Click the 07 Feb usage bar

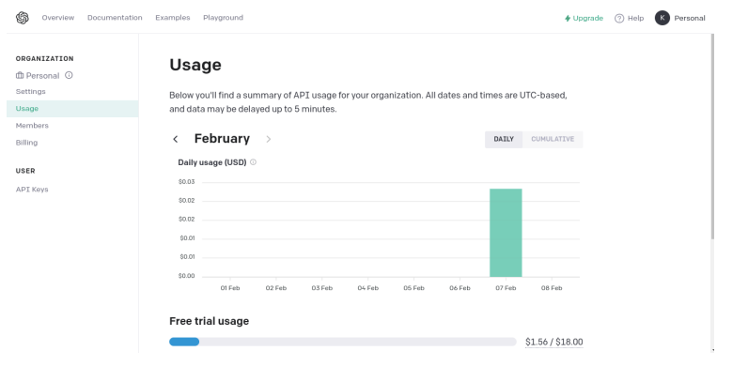click(x=506, y=233)
